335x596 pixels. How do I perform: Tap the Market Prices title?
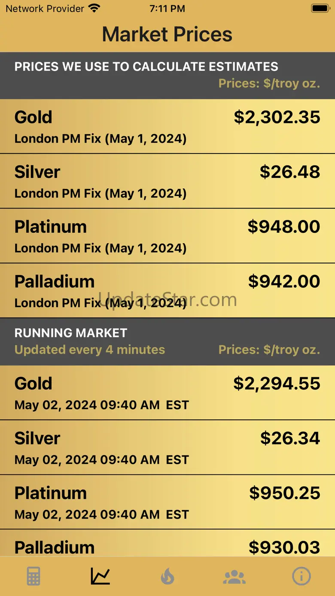pyautogui.click(x=167, y=34)
